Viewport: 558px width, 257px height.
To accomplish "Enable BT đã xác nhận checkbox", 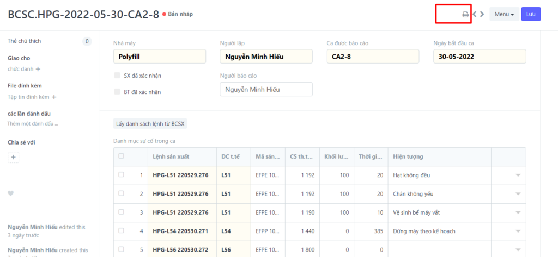I will pyautogui.click(x=117, y=92).
